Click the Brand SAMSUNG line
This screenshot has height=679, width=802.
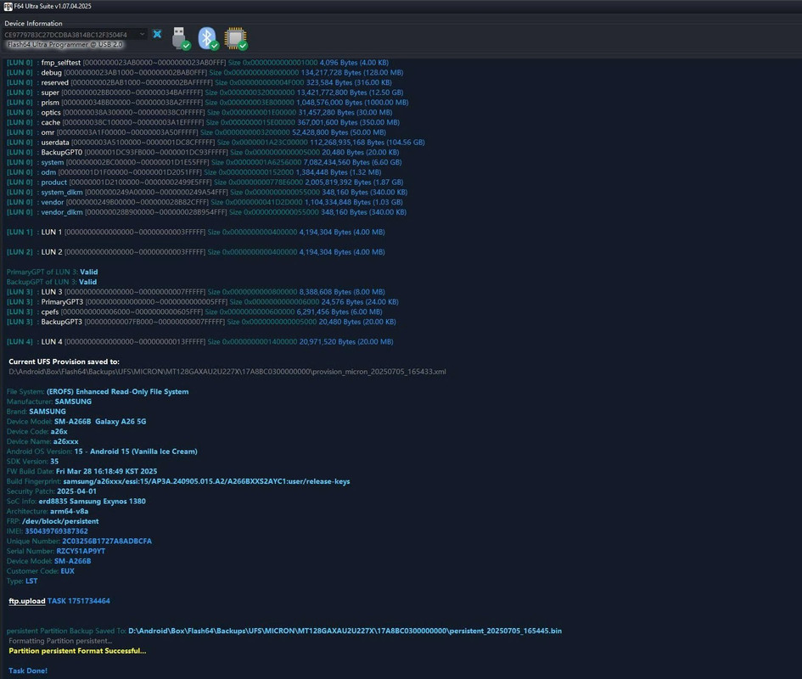click(x=36, y=412)
